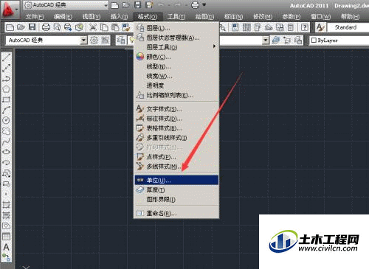Click the Match Properties brush icon
The width and height of the screenshot is (369, 269).
(126, 27)
